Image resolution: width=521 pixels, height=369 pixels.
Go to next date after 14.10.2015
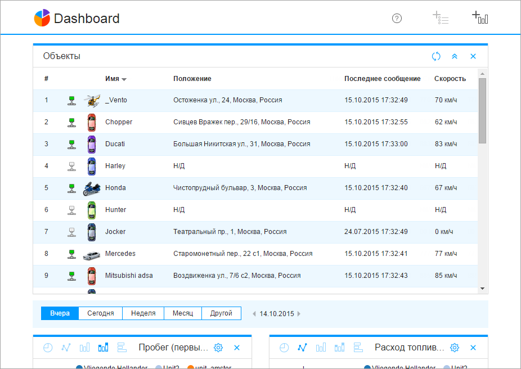[x=299, y=314]
